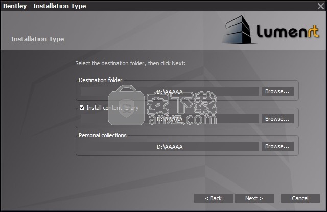This screenshot has height=212, width=327.
Task: Select the content library path field
Action: click(x=170, y=119)
